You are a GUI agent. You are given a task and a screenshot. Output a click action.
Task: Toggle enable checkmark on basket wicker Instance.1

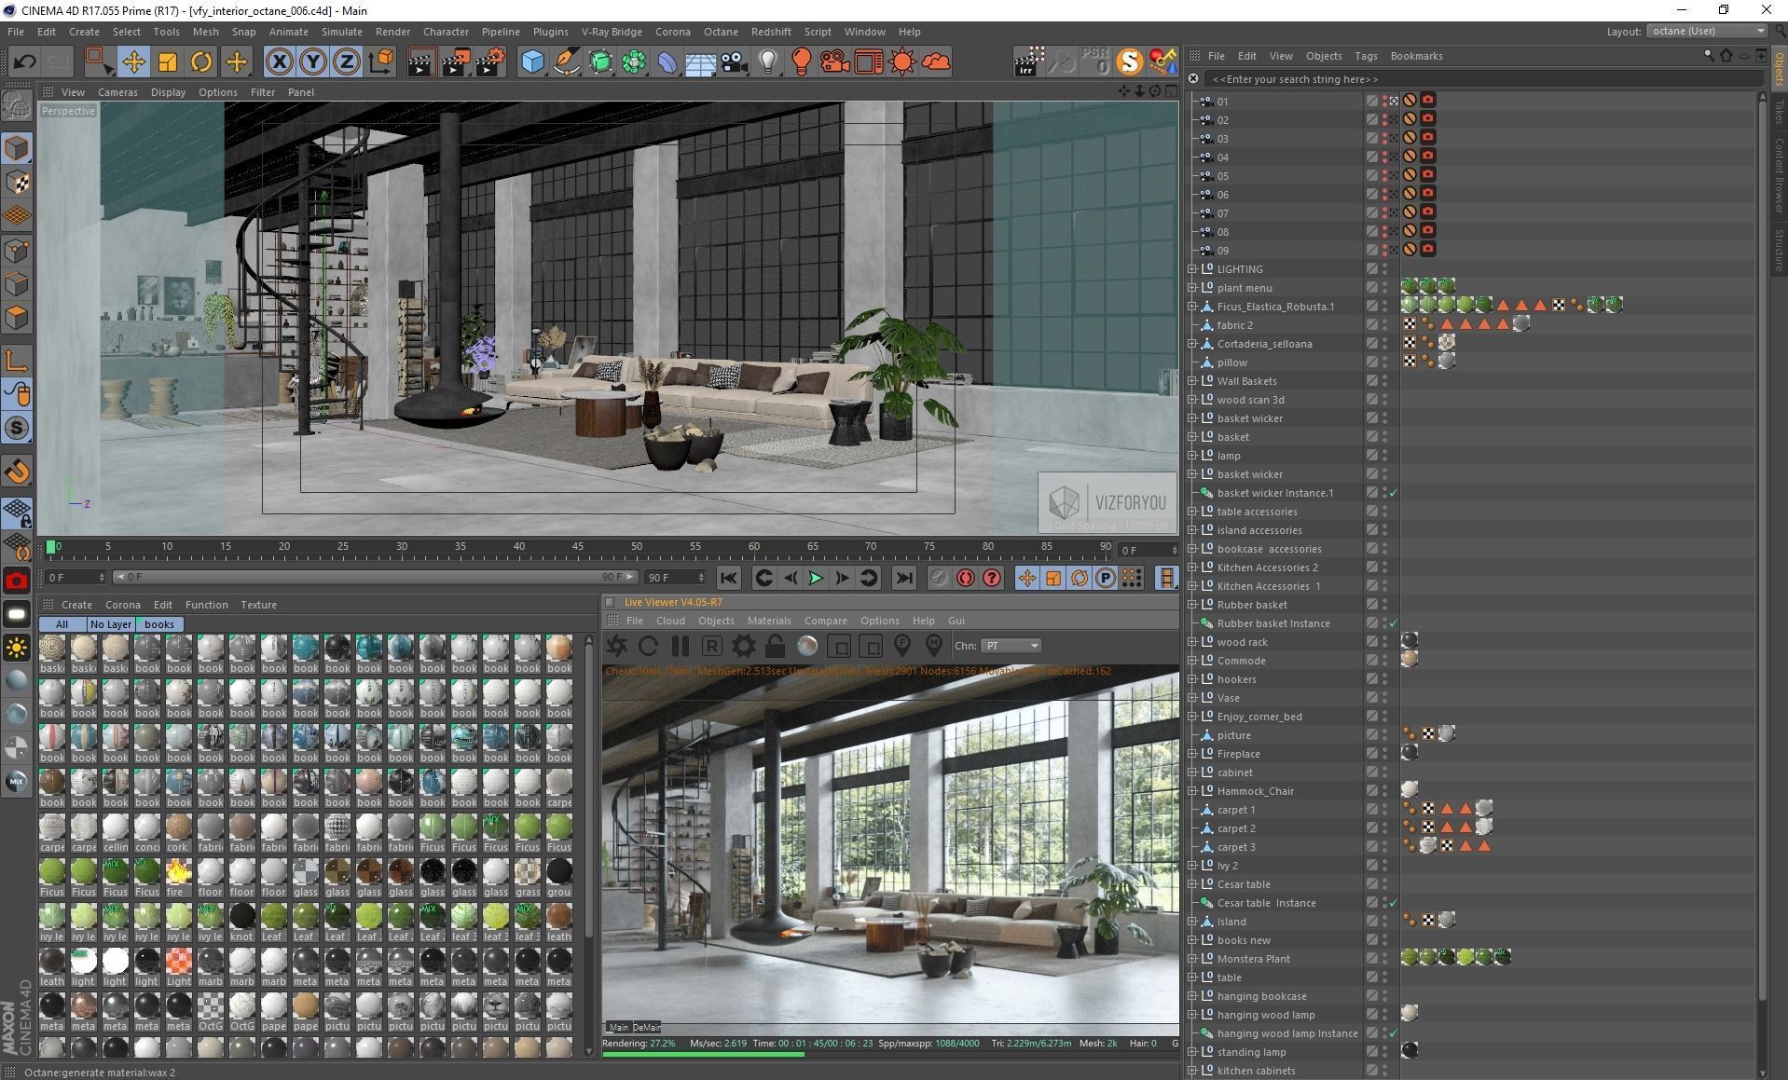point(1394,493)
